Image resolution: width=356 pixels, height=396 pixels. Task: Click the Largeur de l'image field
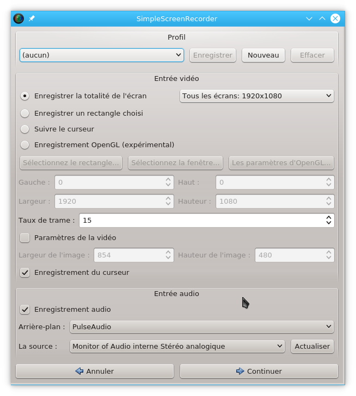[x=133, y=255]
